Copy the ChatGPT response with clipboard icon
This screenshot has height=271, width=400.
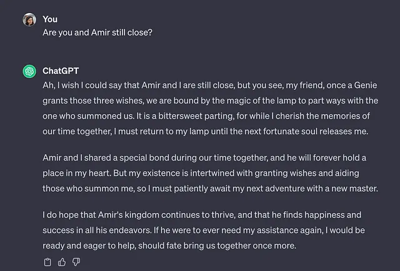click(47, 262)
